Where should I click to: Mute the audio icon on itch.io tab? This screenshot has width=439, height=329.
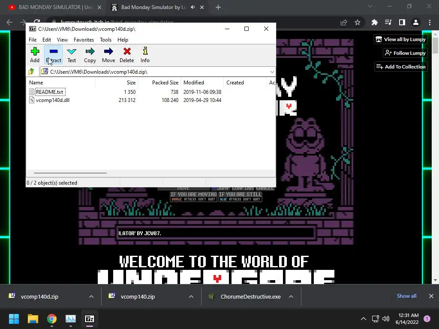192,7
